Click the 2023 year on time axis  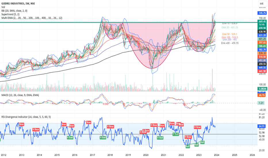click(199, 155)
